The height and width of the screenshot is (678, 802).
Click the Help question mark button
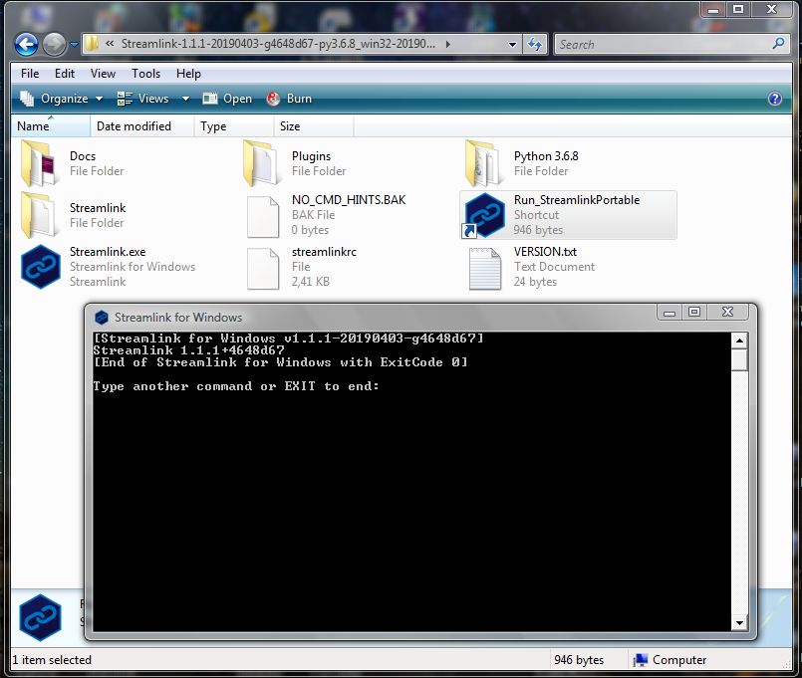[775, 99]
